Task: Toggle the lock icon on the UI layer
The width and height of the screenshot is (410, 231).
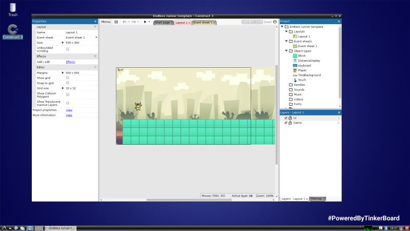Action: point(290,118)
